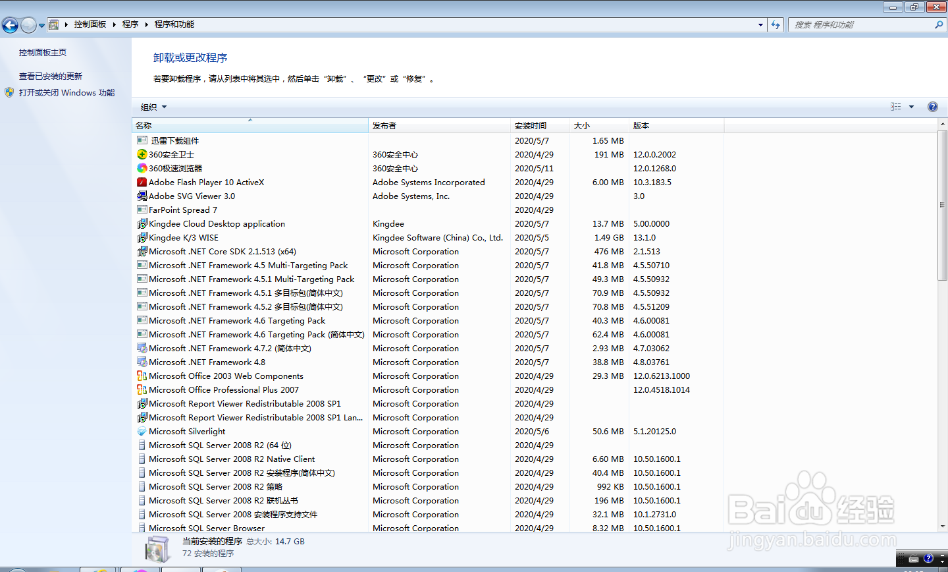The height and width of the screenshot is (572, 948).
Task: Select Microsoft SQL Server 2008 R2 Native Client icon
Action: [x=142, y=459]
